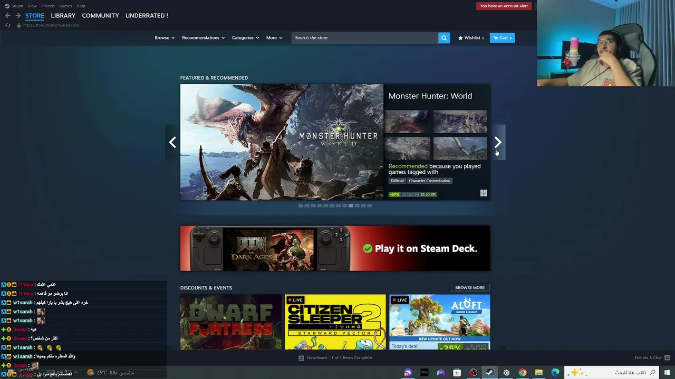Open the Help menu
675x379 pixels.
pyautogui.click(x=81, y=6)
